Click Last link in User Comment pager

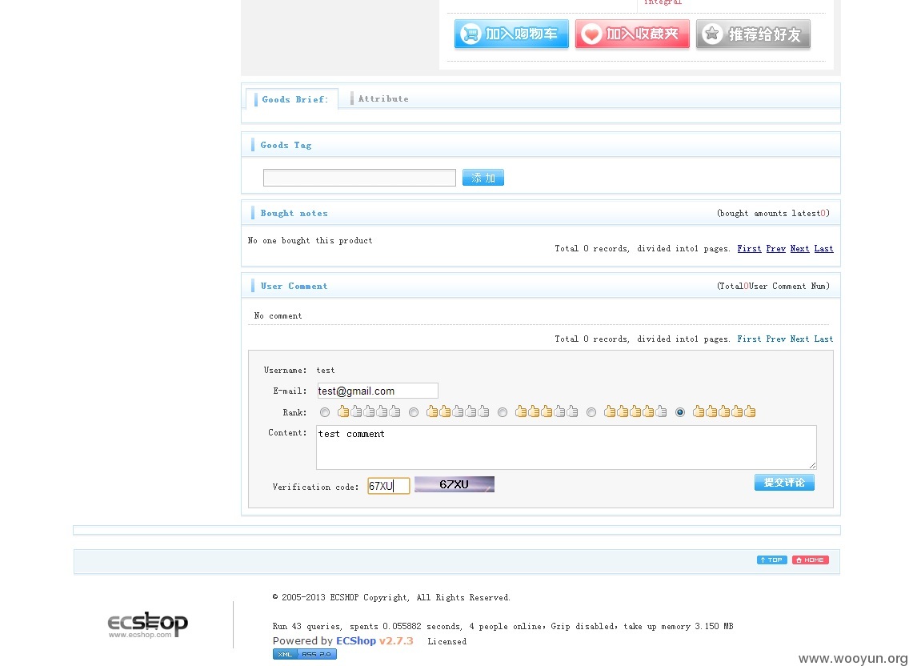[x=824, y=339]
